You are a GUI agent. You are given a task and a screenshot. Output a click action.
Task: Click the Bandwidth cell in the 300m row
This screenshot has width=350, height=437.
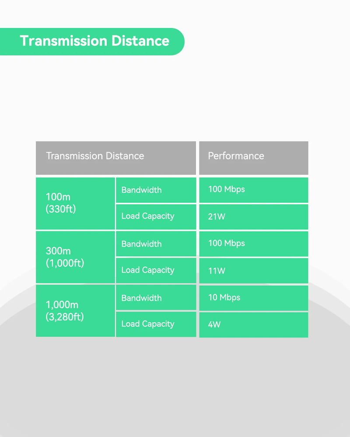click(141, 244)
